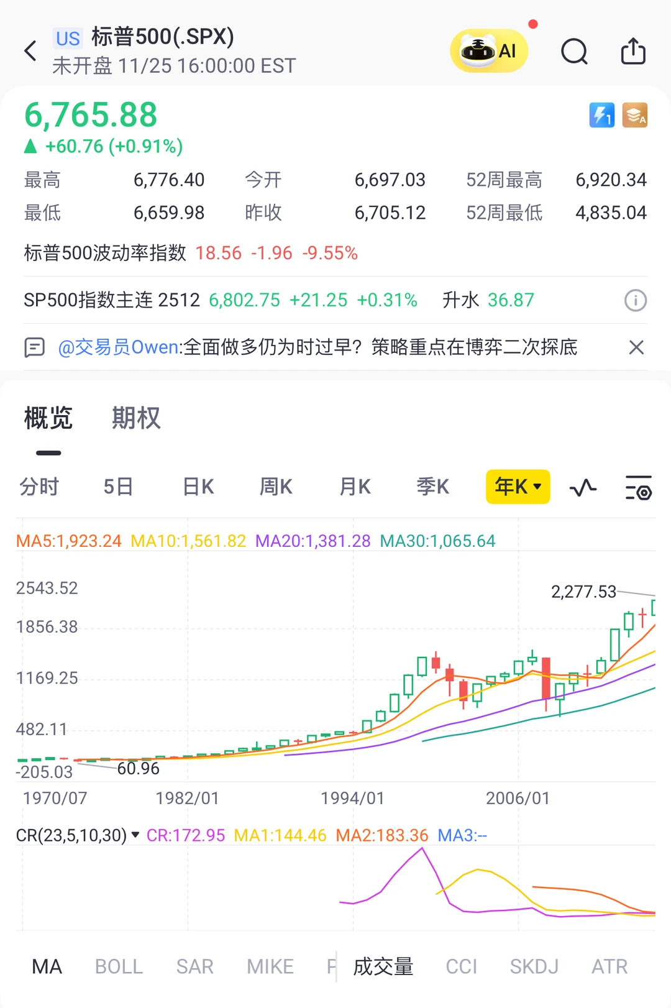
Task: Tap the 2,277.53 high price marker
Action: pos(583,592)
